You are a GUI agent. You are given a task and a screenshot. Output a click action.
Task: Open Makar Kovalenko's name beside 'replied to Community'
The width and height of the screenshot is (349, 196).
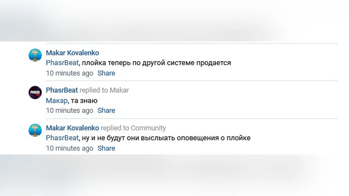[72, 128]
